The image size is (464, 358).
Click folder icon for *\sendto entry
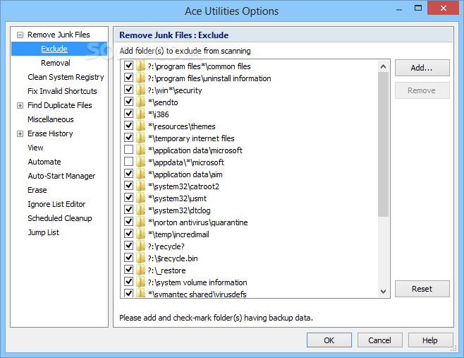point(140,102)
